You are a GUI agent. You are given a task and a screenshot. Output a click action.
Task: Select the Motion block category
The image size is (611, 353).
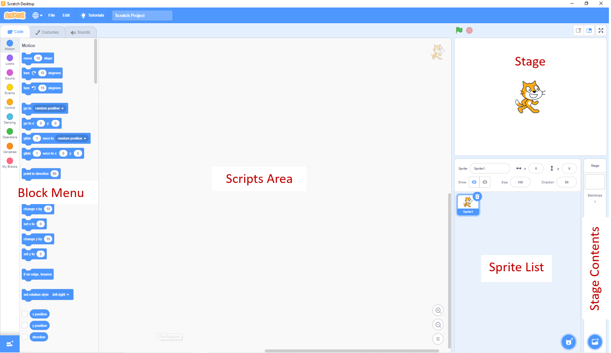(x=10, y=45)
